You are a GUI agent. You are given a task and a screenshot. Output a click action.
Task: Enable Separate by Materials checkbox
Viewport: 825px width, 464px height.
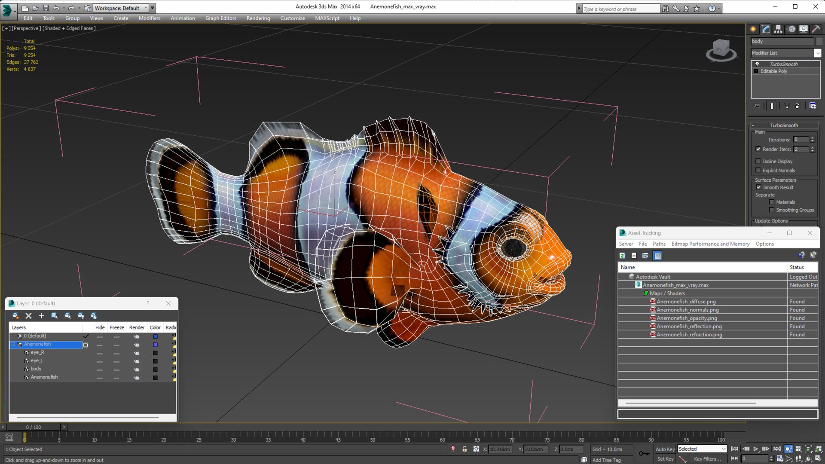[771, 202]
